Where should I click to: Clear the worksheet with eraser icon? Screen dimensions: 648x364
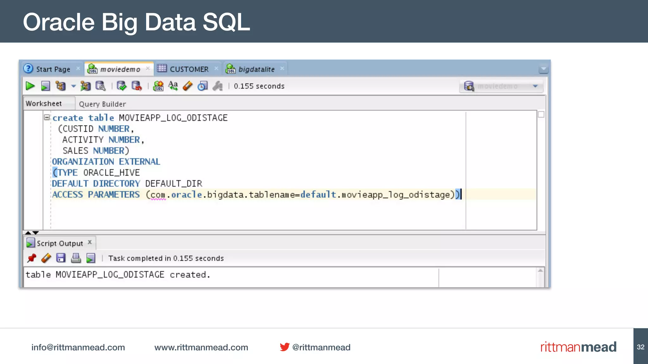(x=188, y=86)
